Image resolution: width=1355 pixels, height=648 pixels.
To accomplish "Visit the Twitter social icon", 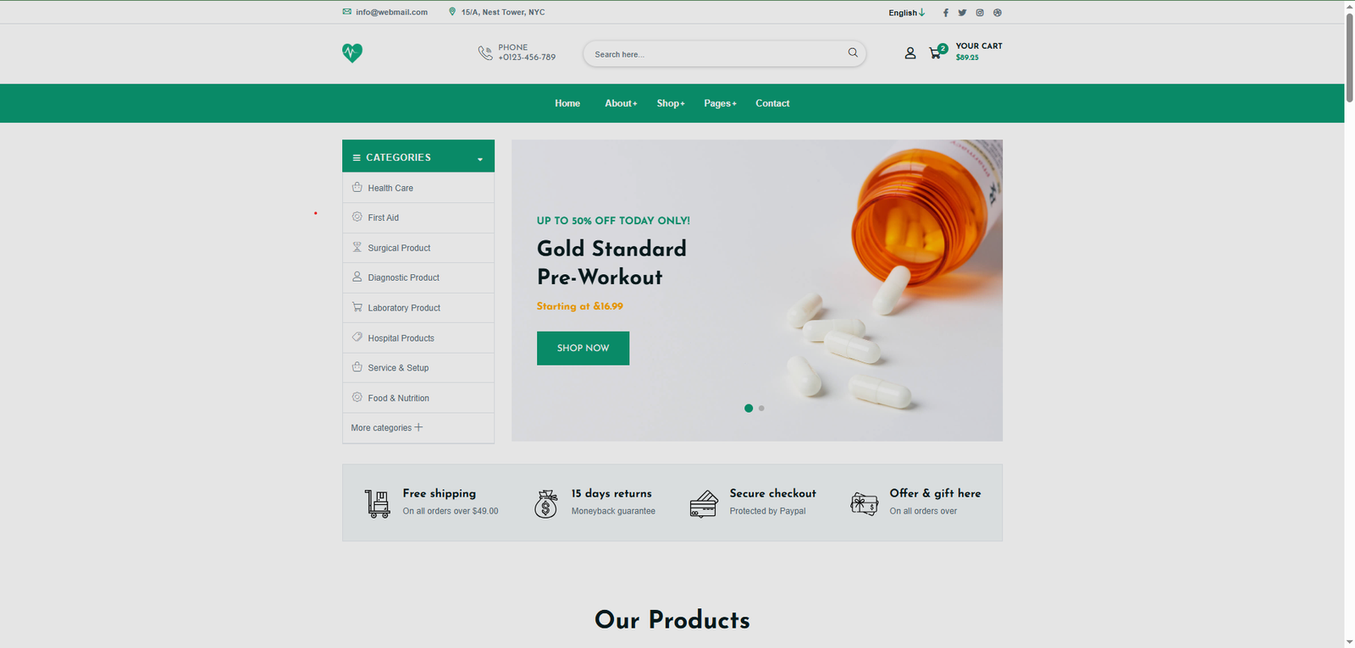I will pyautogui.click(x=962, y=13).
